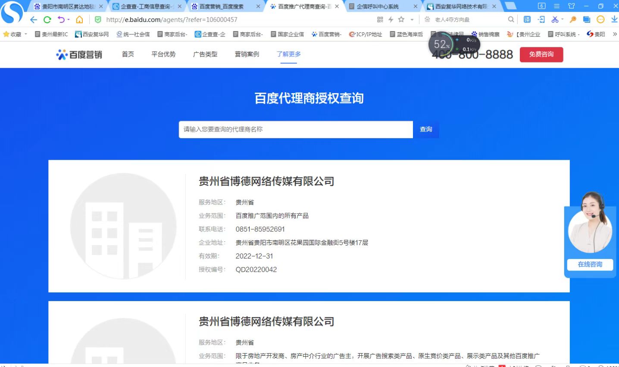Click the 52% speed accelerator ball widget
Image resolution: width=619 pixels, height=367 pixels.
[x=442, y=44]
